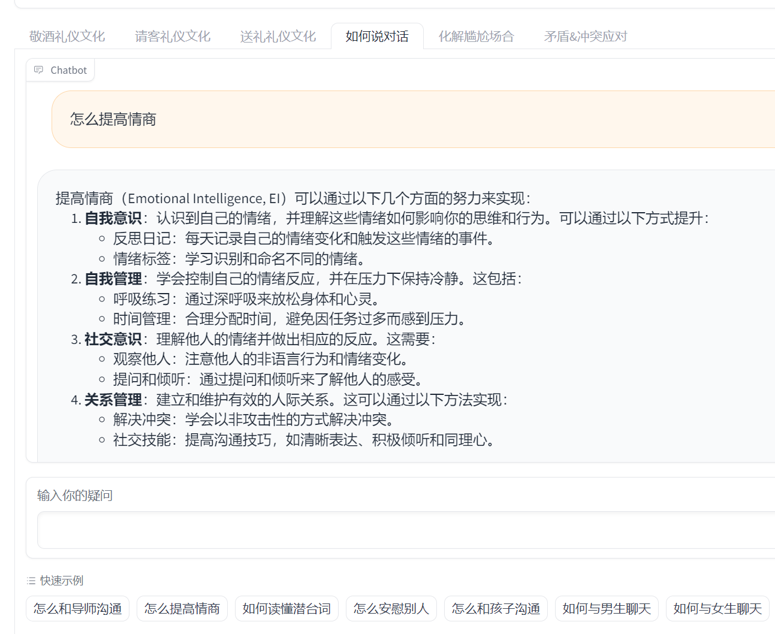This screenshot has width=775, height=634.
Task: Click the intro line mentioning Emotional Intelligence
Action: point(293,198)
